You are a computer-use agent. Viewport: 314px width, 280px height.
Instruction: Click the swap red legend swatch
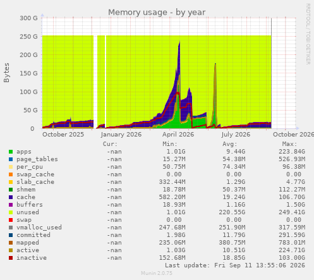[11, 220]
